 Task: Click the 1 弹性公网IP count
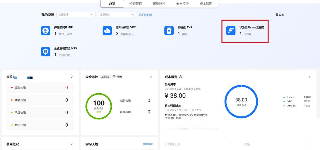click(63, 34)
